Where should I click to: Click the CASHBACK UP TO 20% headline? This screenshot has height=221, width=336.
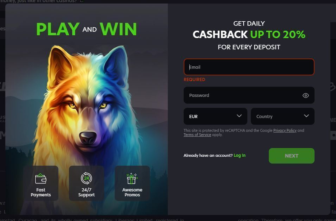[x=249, y=34]
